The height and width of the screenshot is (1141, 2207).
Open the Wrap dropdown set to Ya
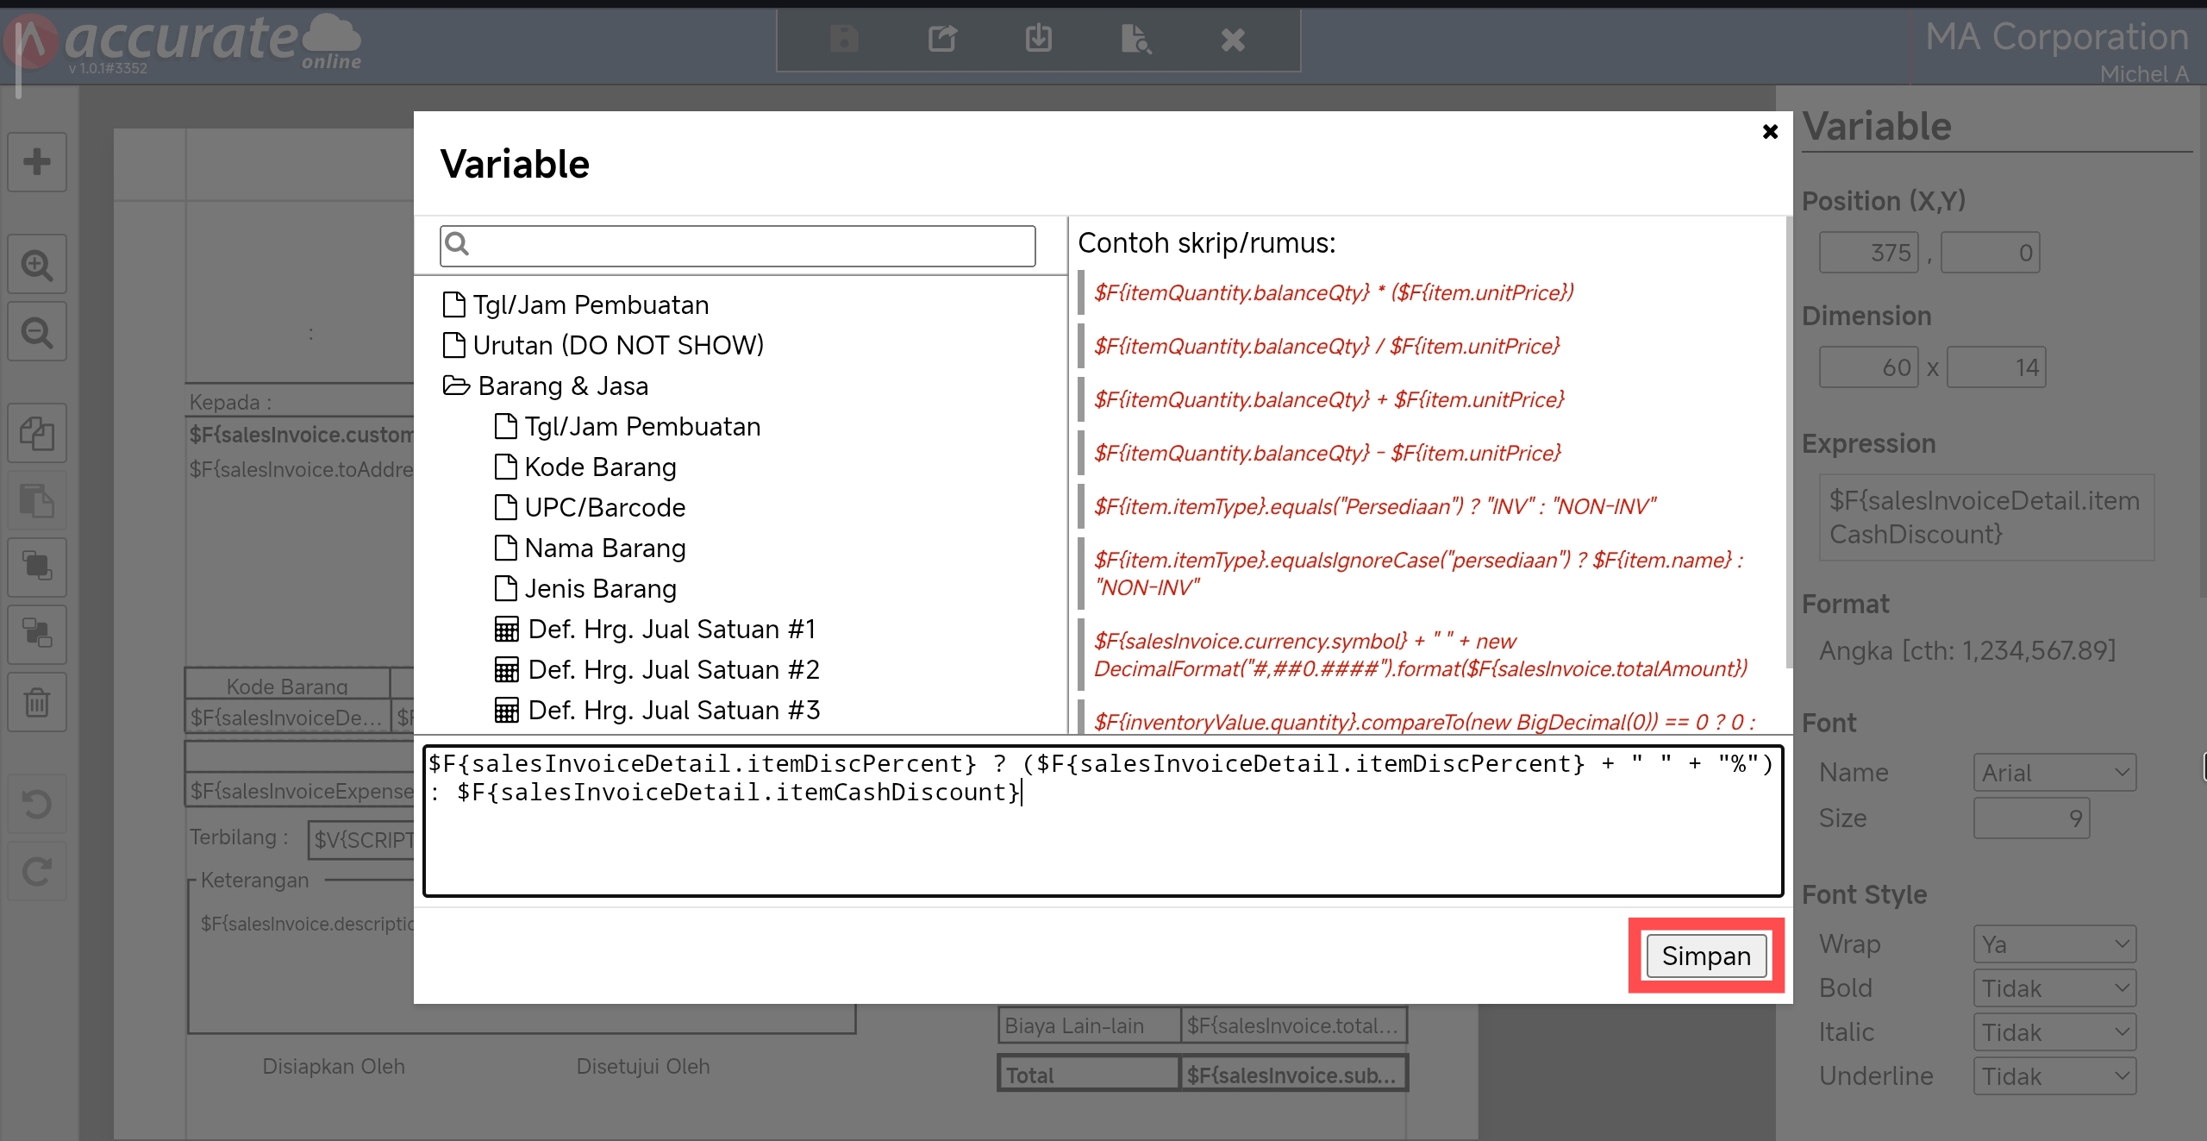[2054, 944]
